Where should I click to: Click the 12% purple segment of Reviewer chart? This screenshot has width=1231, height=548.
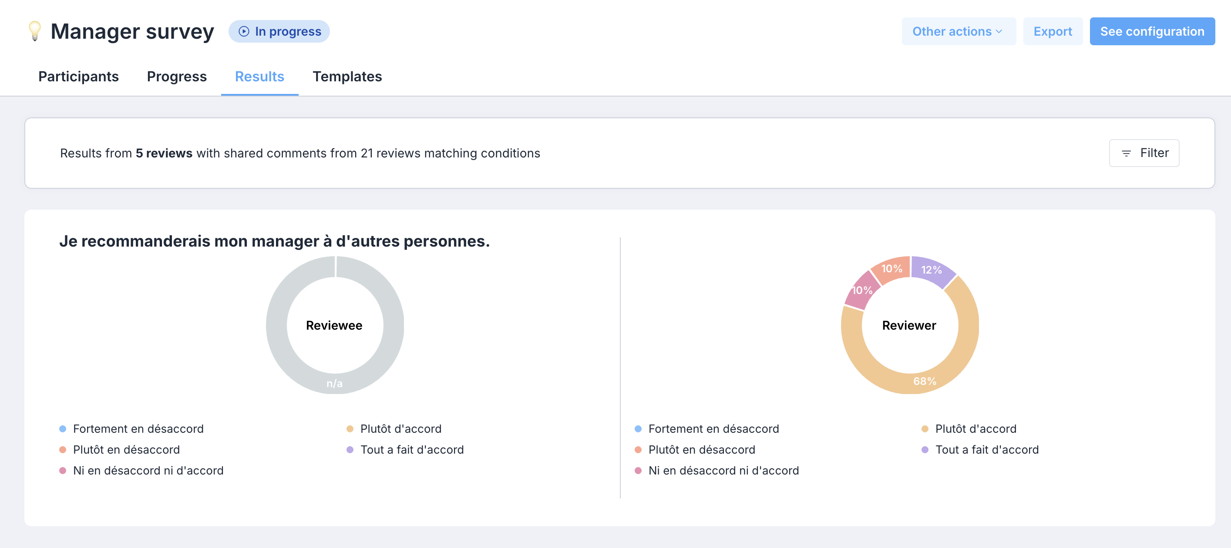(932, 270)
